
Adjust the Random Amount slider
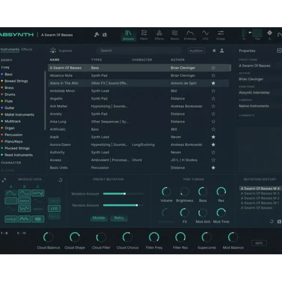coord(123,205)
